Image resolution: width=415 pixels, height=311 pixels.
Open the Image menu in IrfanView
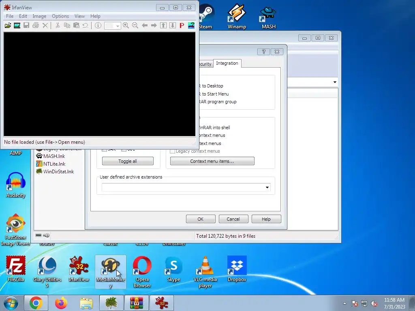tap(39, 16)
